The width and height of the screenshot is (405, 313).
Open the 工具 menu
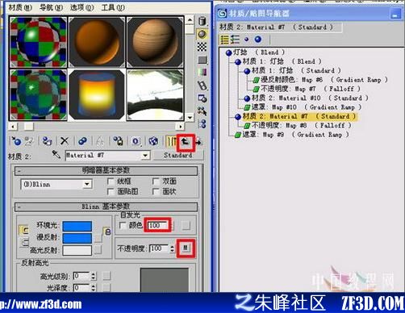[x=113, y=8]
